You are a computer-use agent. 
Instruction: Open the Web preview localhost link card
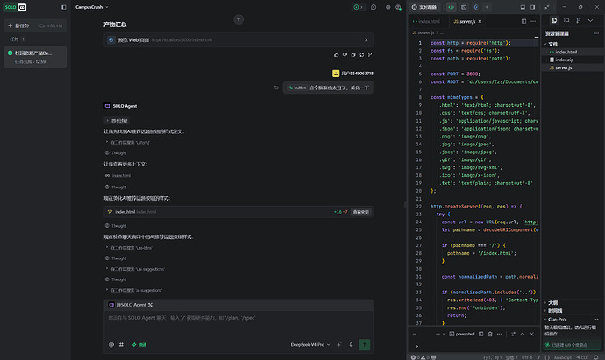[238, 39]
